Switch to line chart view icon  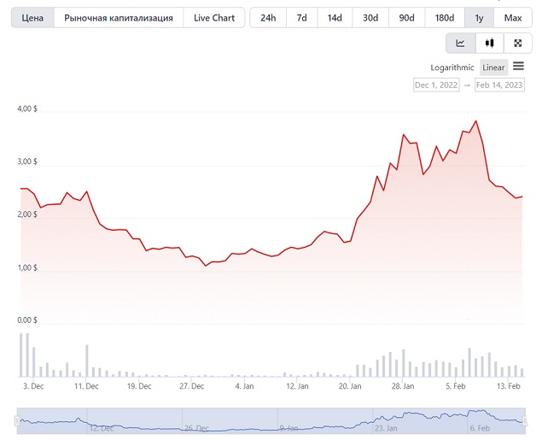tap(461, 44)
